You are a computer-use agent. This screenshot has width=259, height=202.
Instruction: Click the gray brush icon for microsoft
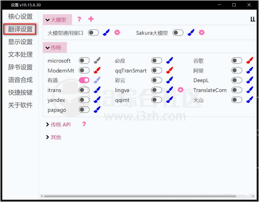[97, 61]
